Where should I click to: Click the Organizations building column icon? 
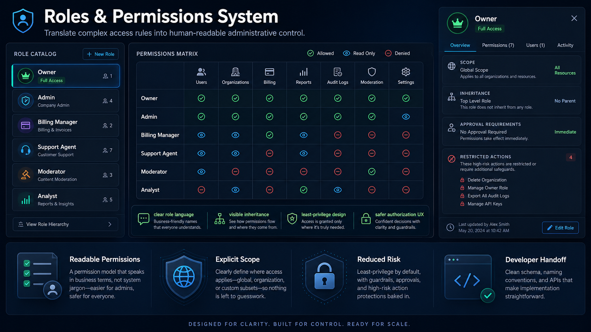(x=235, y=72)
